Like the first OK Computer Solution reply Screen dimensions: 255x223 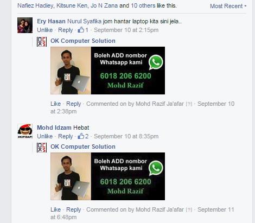click(55, 104)
